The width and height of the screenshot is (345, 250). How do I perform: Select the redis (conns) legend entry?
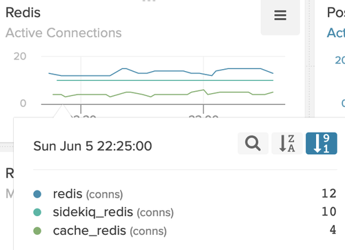pyautogui.click(x=88, y=194)
